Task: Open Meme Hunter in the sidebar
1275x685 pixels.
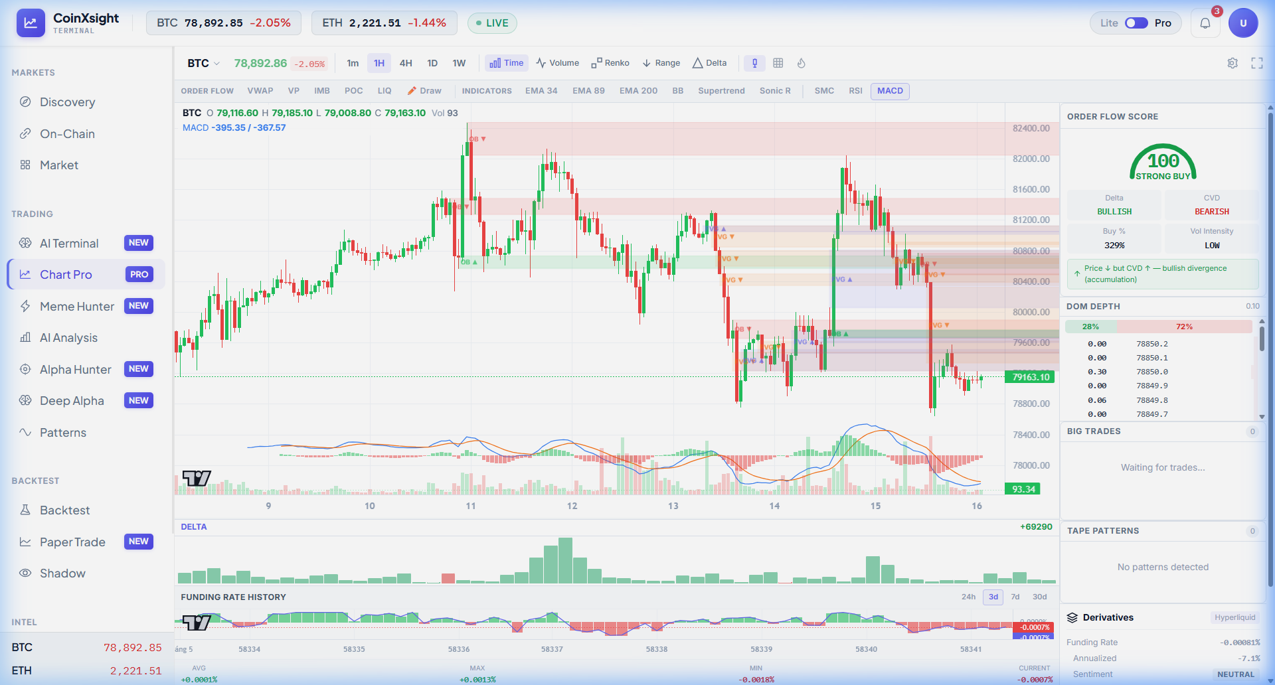Action: coord(86,306)
